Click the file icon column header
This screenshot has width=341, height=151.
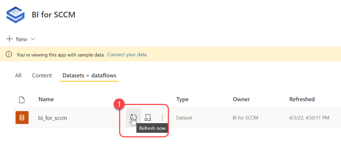pos(22,99)
